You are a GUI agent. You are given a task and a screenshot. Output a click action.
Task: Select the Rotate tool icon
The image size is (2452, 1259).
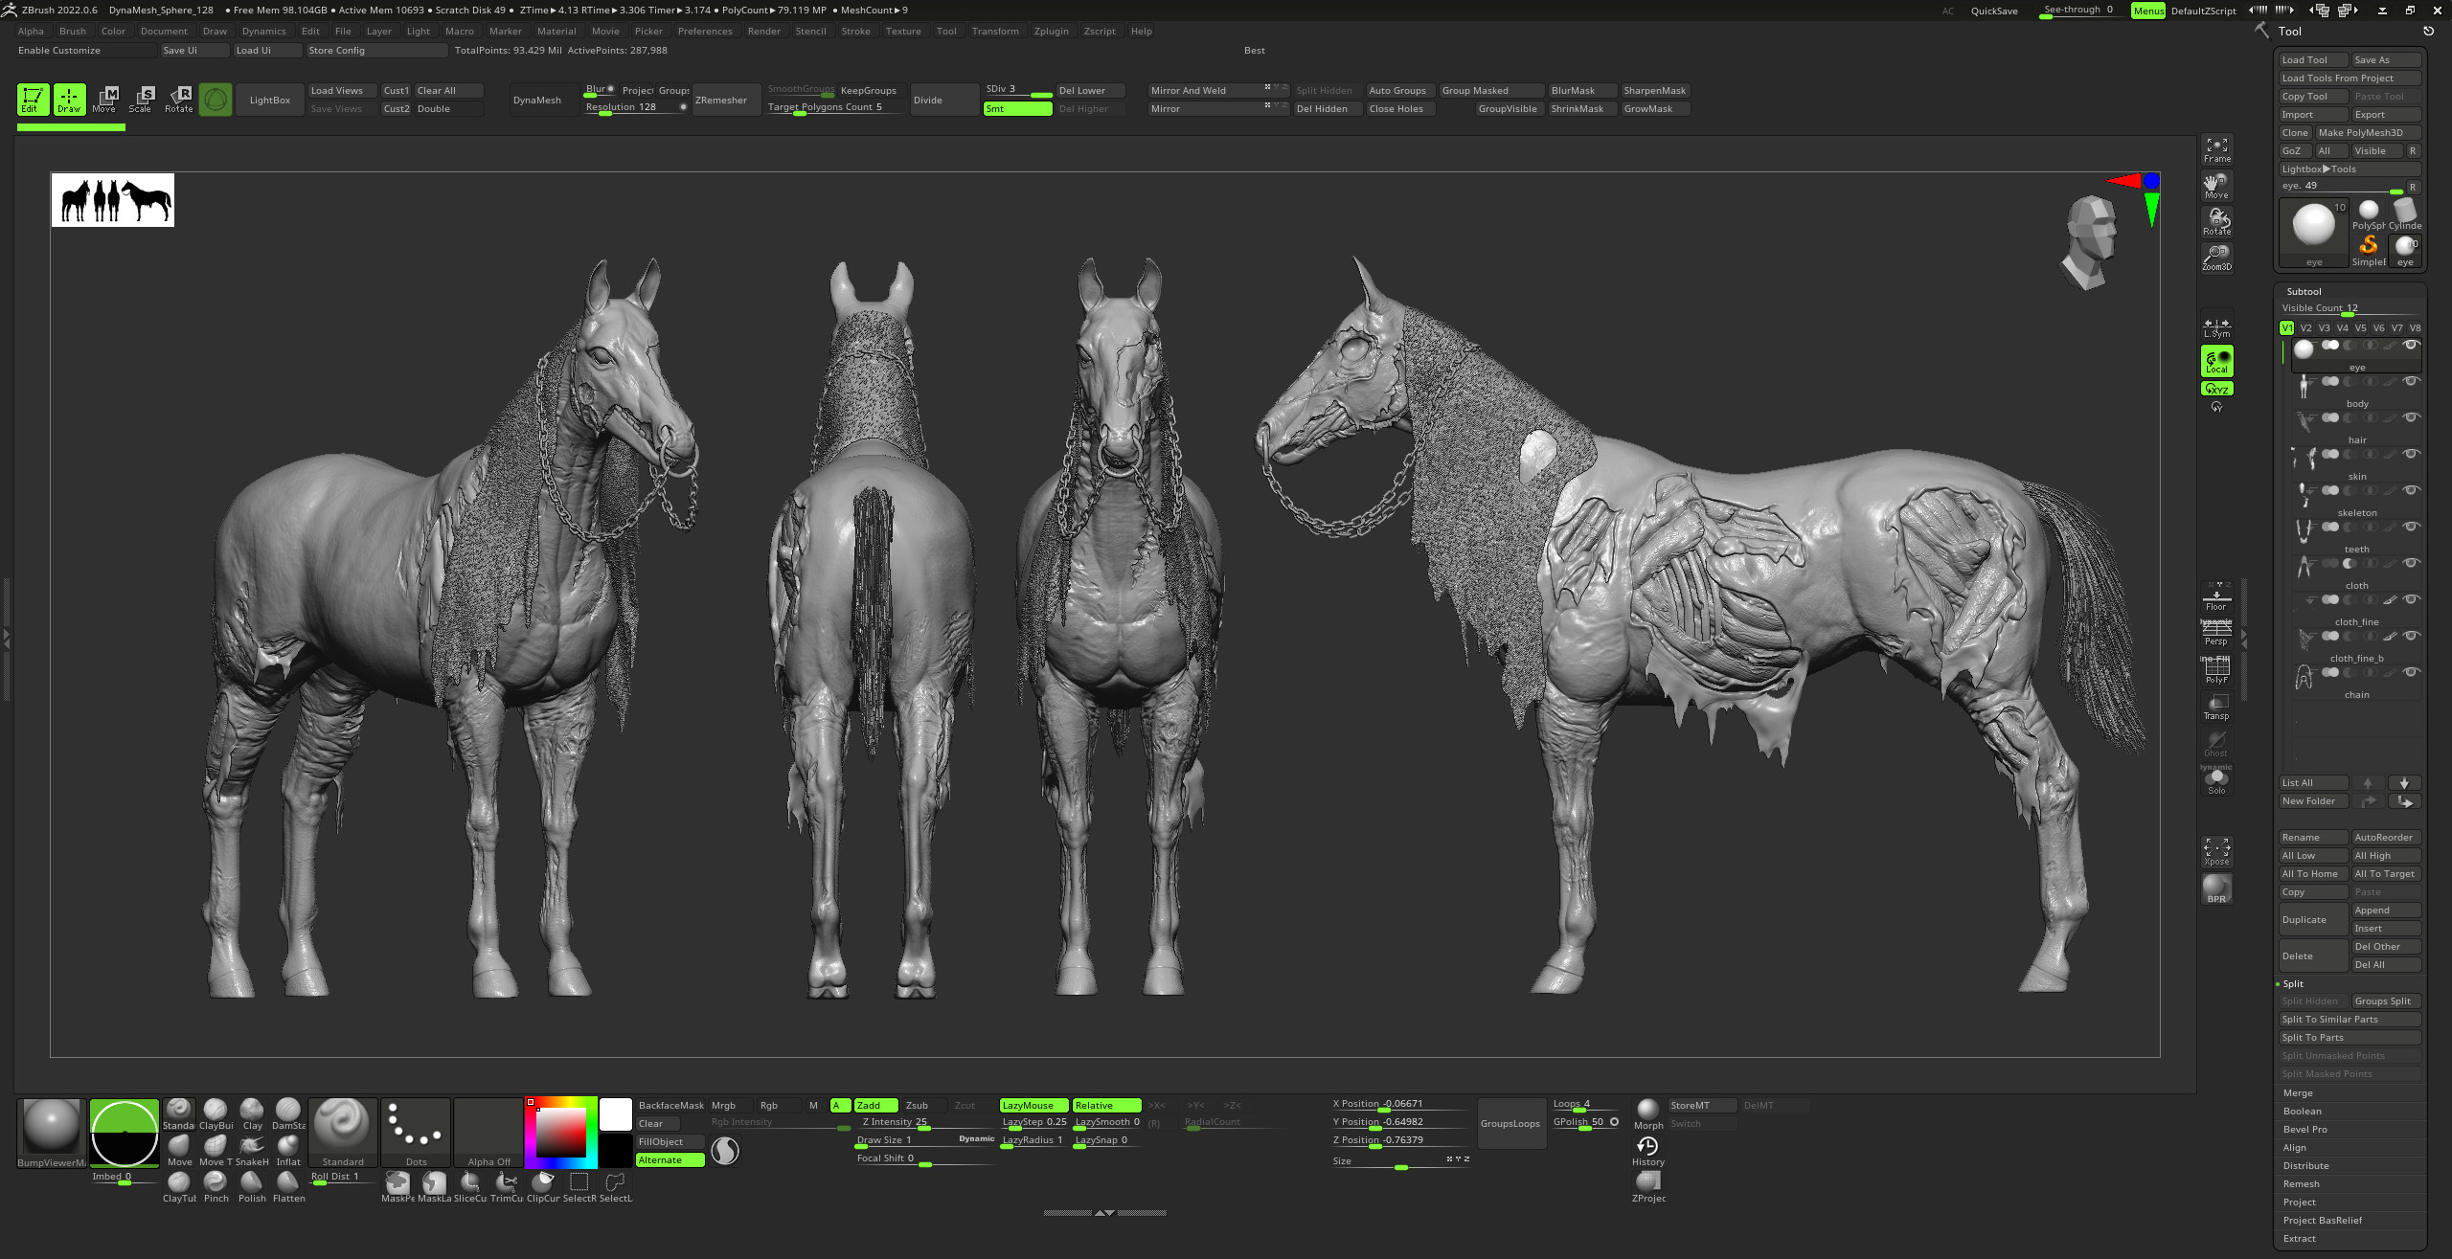pyautogui.click(x=179, y=100)
